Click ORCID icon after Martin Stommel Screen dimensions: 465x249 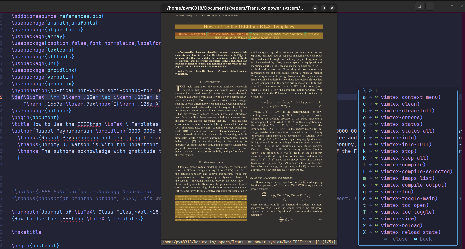point(306,34)
